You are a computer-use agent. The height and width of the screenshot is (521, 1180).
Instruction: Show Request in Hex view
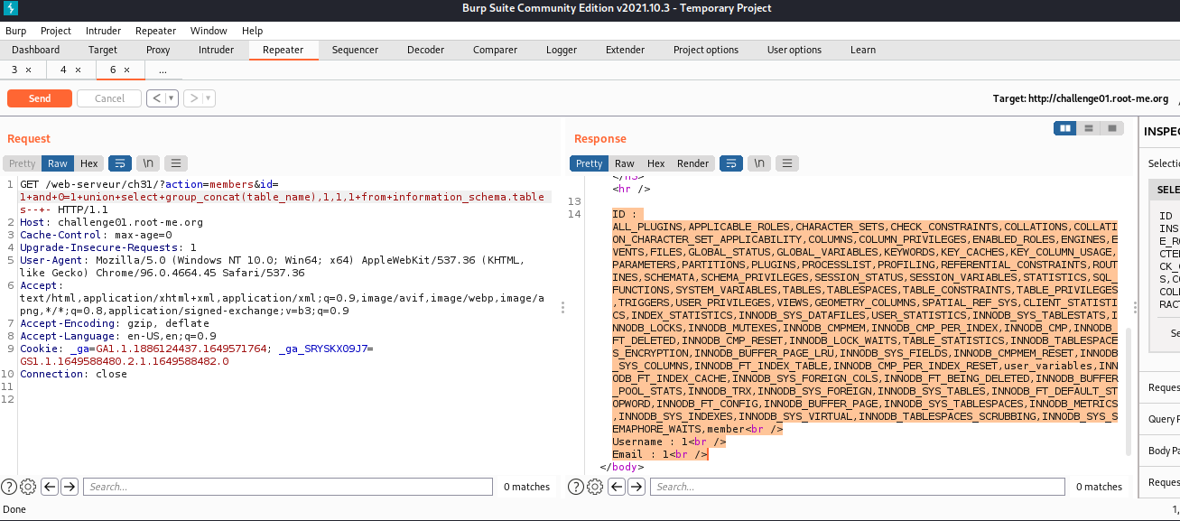[88, 163]
